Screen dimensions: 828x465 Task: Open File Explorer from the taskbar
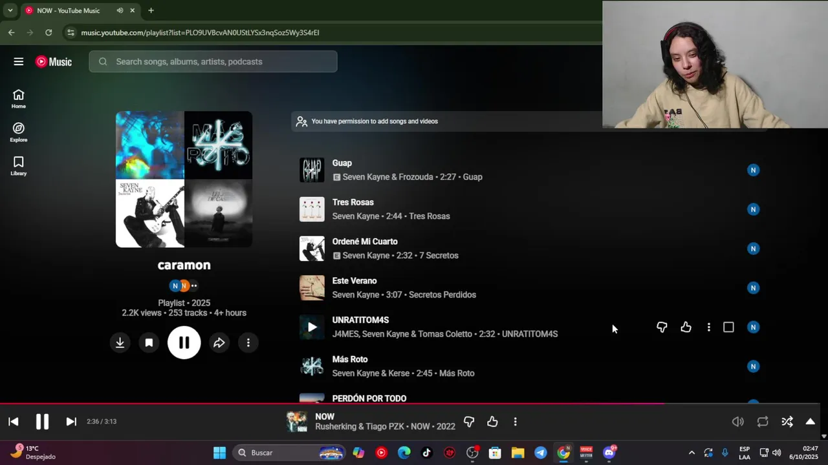coord(517,453)
